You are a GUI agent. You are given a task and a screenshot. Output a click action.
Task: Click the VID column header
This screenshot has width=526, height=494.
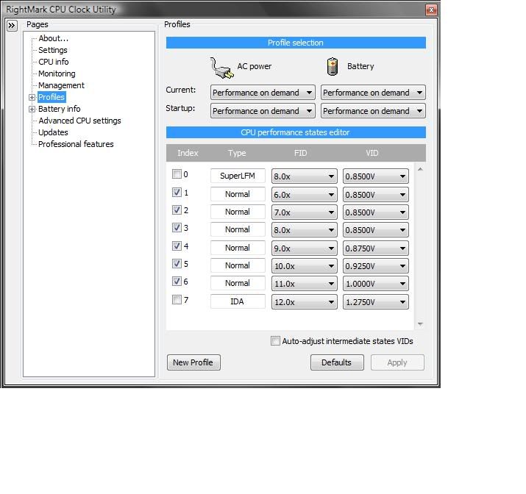pos(372,153)
